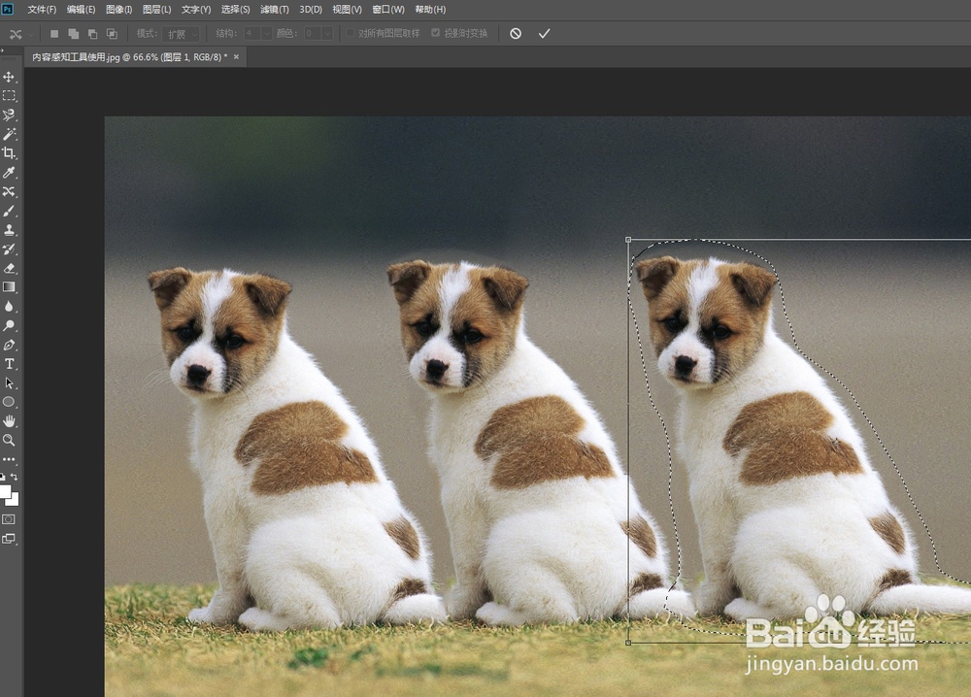Select the Dodge tool
Viewport: 971px width, 697px height.
coord(9,325)
